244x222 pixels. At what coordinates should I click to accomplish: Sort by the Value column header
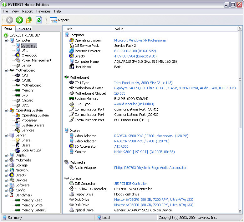tap(175, 29)
